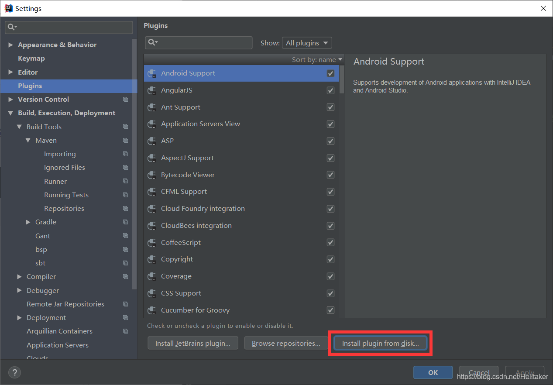Toggle Application Servers View checkbox
This screenshot has width=553, height=385.
pos(331,124)
